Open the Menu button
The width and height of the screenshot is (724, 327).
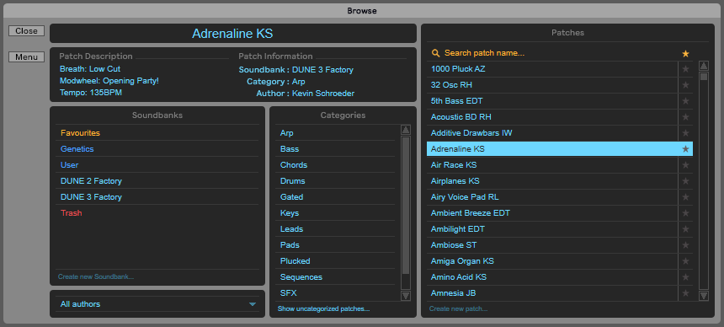pos(26,57)
